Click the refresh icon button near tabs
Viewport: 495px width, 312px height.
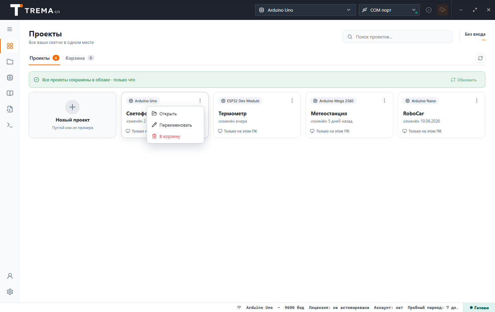coord(480,58)
